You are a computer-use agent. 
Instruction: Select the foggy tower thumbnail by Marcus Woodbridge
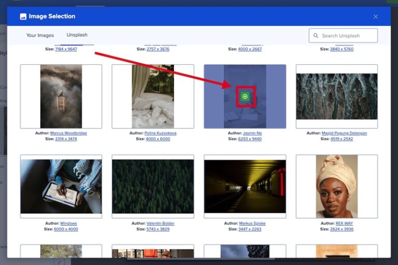click(61, 96)
